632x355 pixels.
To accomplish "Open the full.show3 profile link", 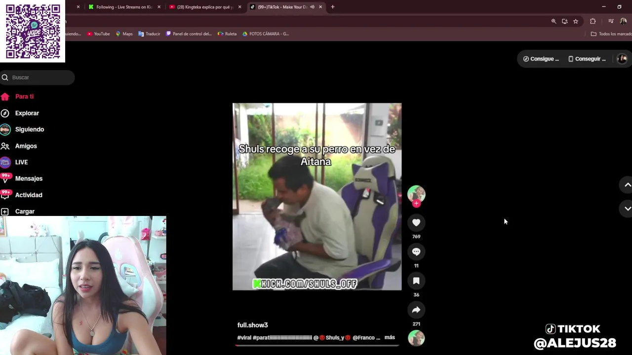I will [252, 325].
